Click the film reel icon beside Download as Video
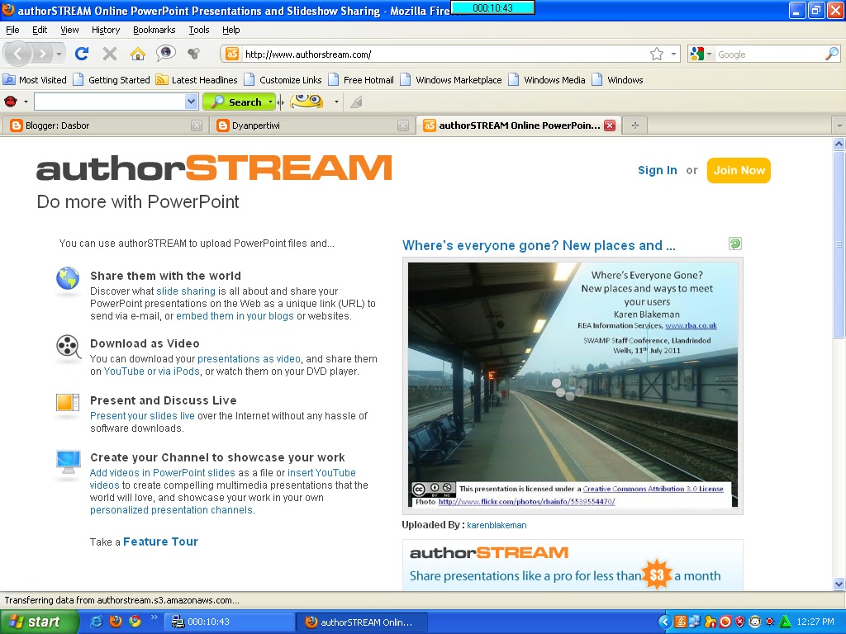The width and height of the screenshot is (846, 634). [x=68, y=346]
